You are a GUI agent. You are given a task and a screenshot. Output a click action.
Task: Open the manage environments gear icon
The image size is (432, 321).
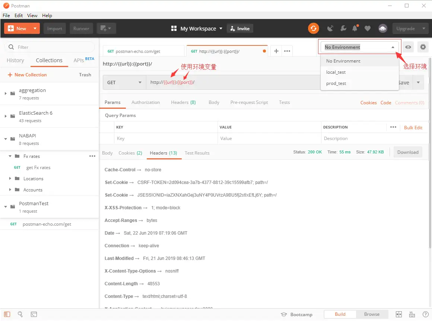point(423,47)
